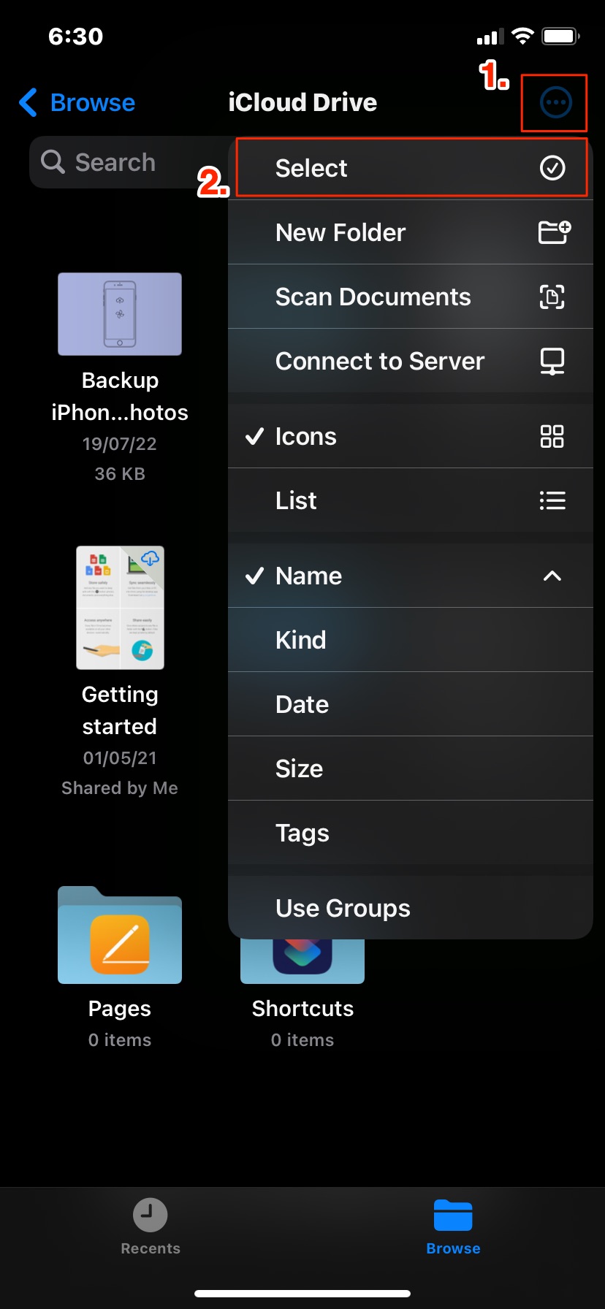Choose Select from the menu
Image resolution: width=605 pixels, height=1309 pixels.
pyautogui.click(x=411, y=168)
